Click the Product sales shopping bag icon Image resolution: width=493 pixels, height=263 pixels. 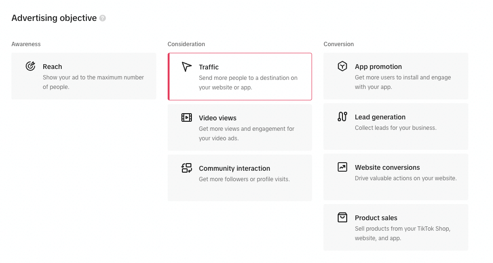coord(342,217)
